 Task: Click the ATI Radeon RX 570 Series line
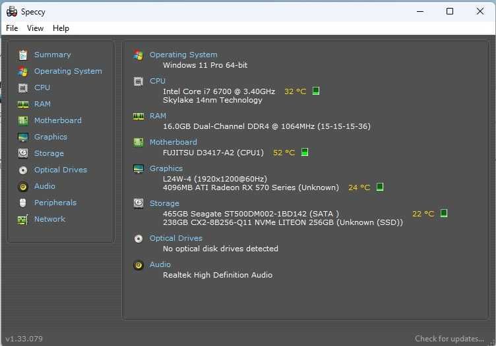pos(251,187)
